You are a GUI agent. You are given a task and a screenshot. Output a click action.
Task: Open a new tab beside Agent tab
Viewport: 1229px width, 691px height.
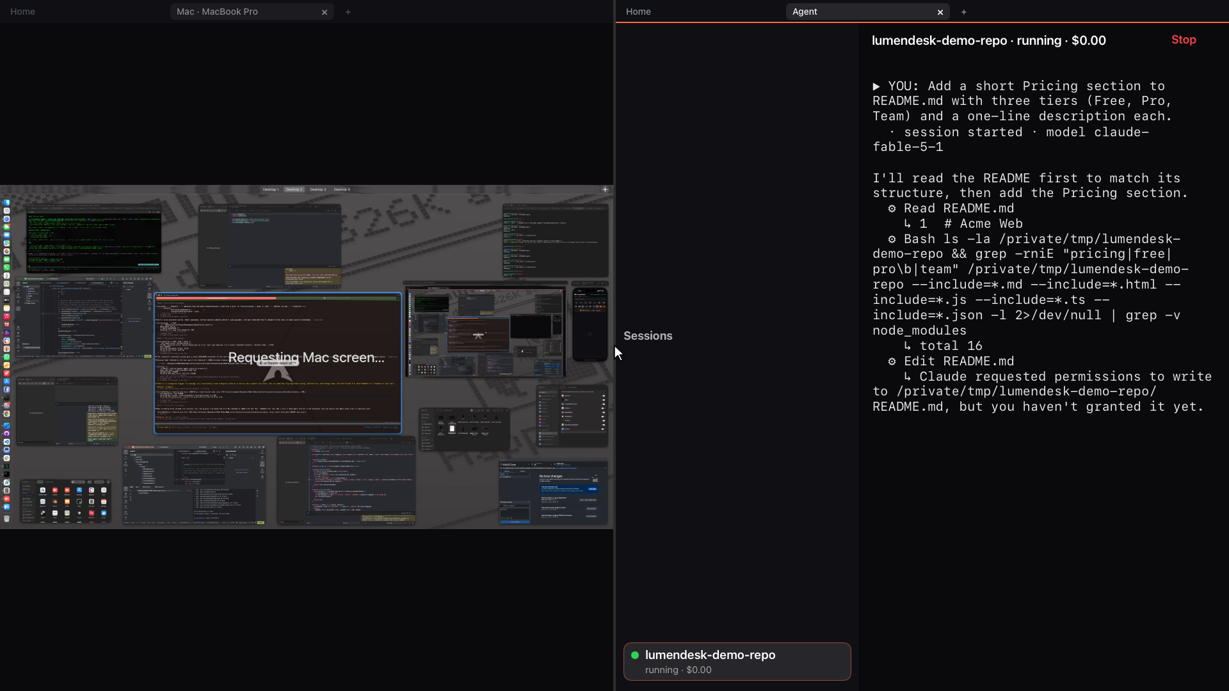(964, 12)
